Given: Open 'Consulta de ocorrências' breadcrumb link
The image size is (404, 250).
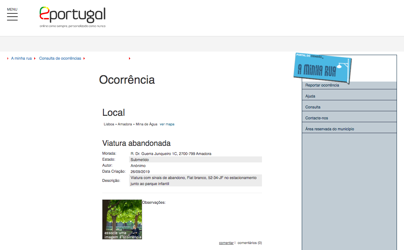Looking at the screenshot, I should (60, 59).
